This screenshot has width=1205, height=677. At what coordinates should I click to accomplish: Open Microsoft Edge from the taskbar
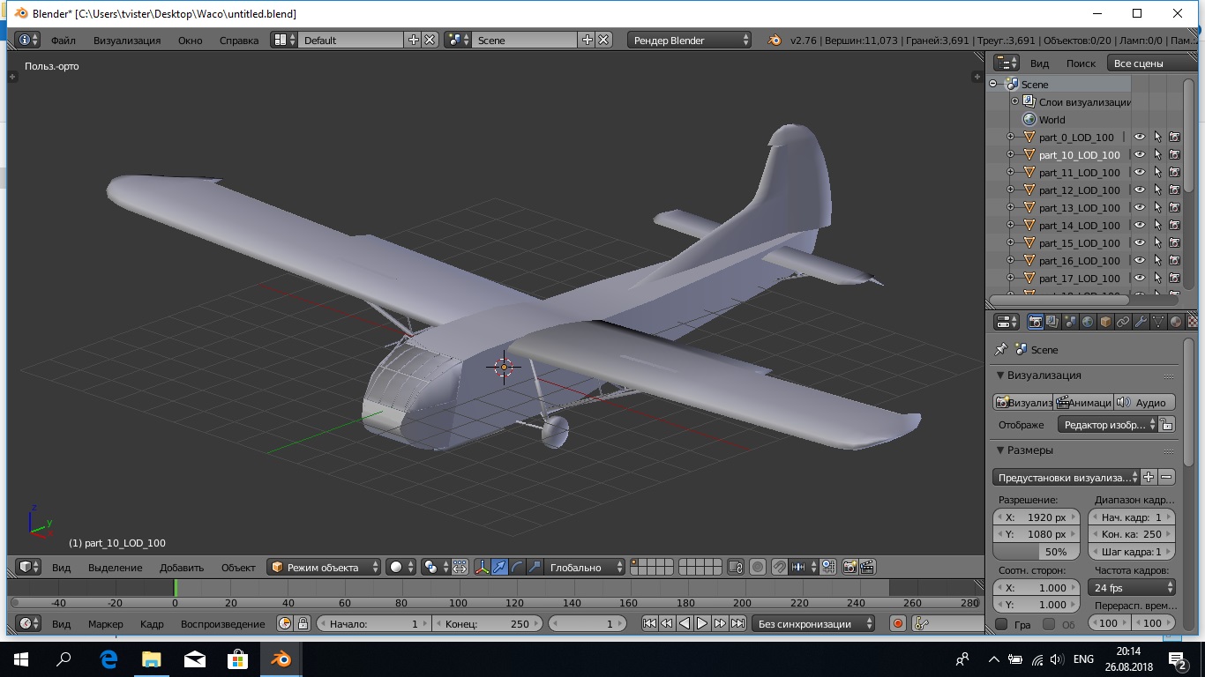(x=109, y=659)
